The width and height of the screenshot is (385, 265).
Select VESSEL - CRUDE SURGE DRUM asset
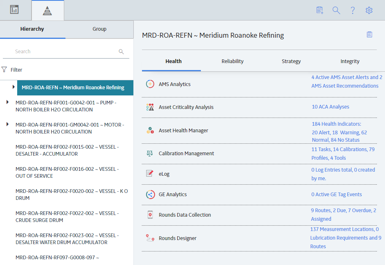click(x=67, y=217)
